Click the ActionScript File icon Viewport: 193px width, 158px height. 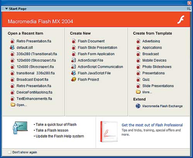coord(74,60)
